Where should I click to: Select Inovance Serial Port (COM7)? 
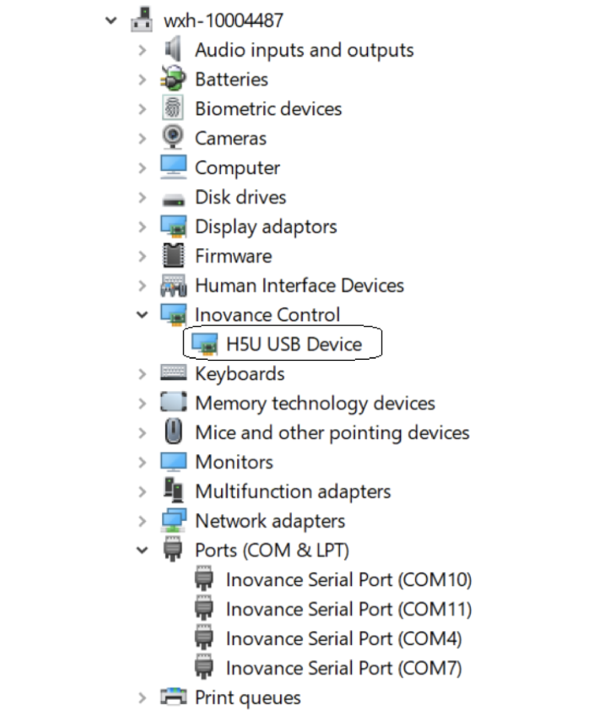[344, 669]
